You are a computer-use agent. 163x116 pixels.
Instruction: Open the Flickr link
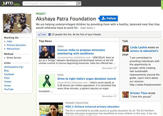[x=7, y=78]
